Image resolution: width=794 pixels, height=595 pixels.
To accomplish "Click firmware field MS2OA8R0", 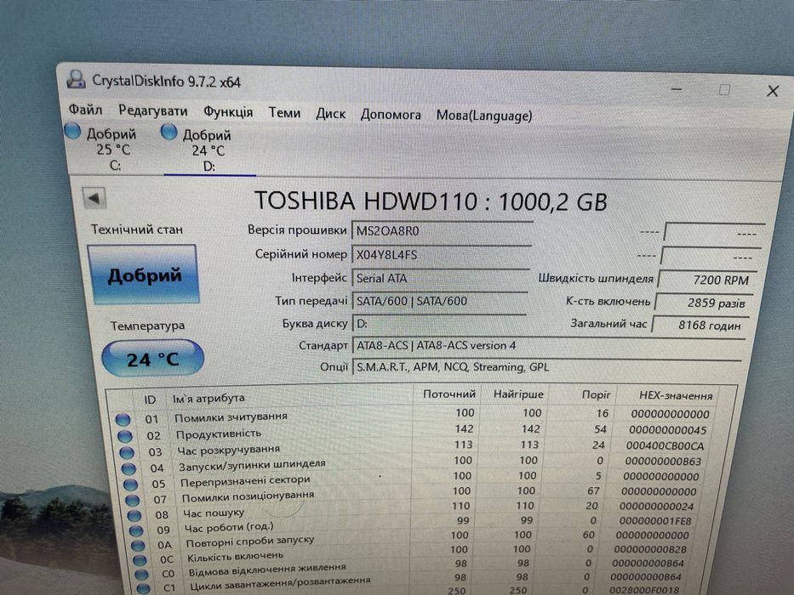I will [442, 231].
